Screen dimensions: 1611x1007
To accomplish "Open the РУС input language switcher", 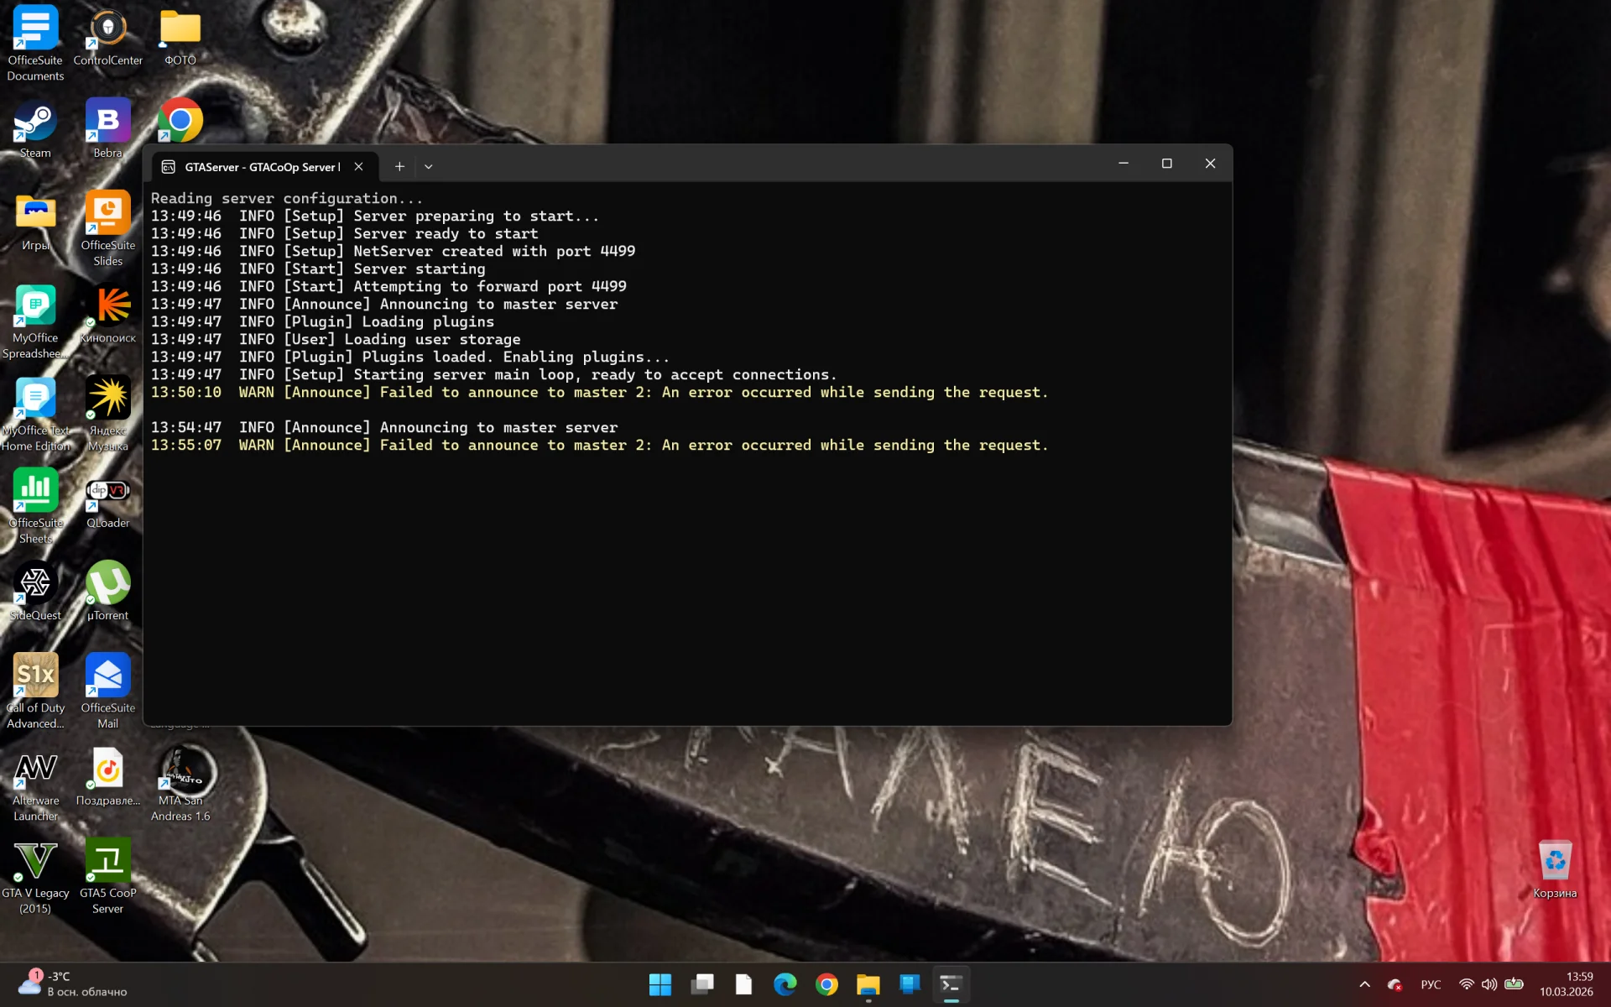I will pyautogui.click(x=1431, y=984).
